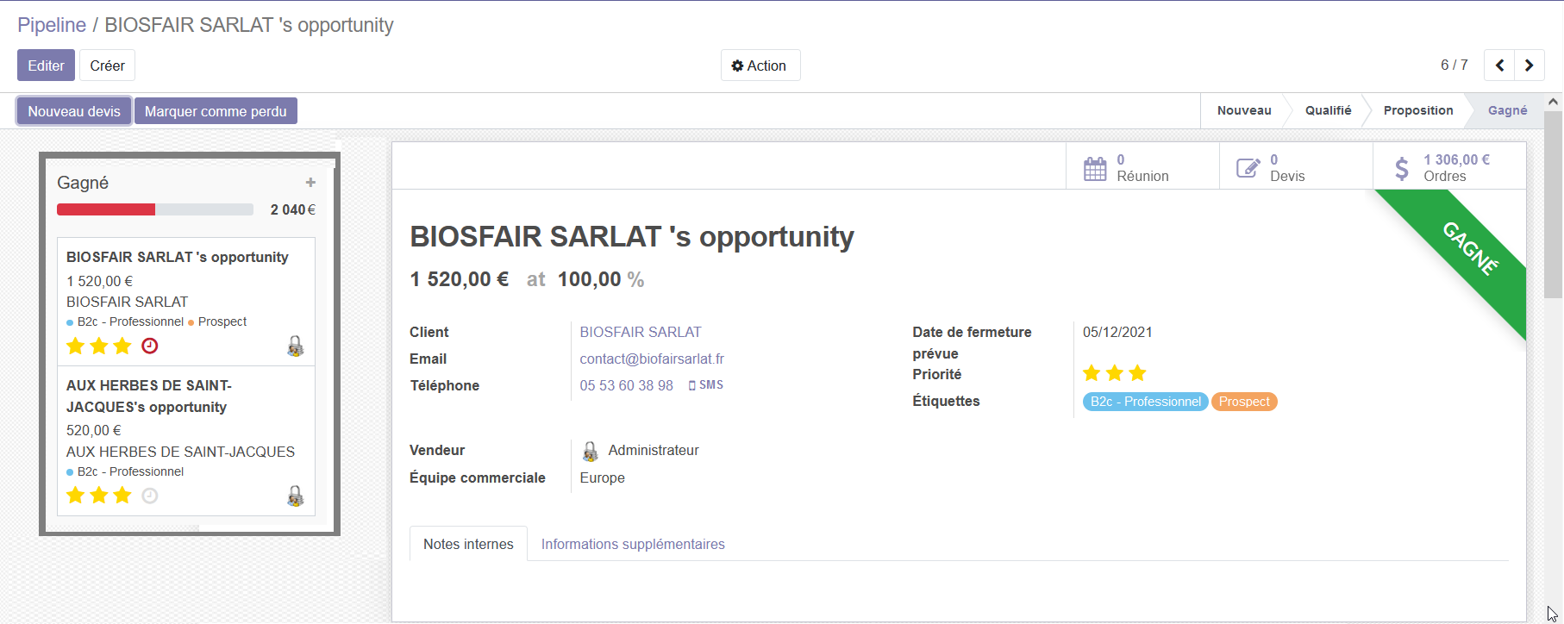
Task: Open BIOSFAIR SARLAT 's opportunity kanban card title
Action: point(178,257)
